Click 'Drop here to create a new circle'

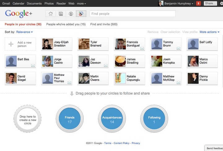[28, 119]
